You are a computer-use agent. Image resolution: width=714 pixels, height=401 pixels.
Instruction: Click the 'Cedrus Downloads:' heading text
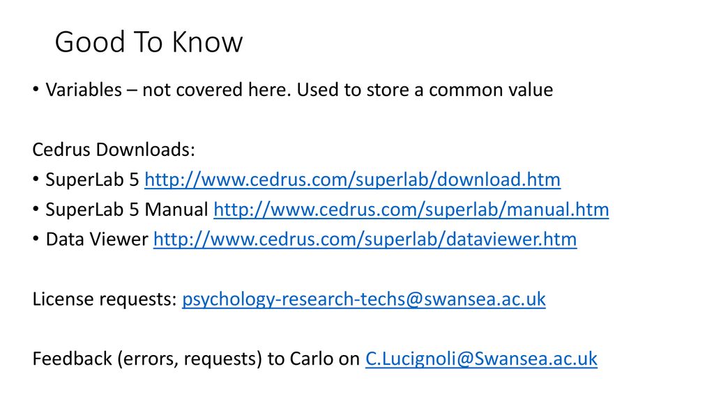tap(114, 150)
